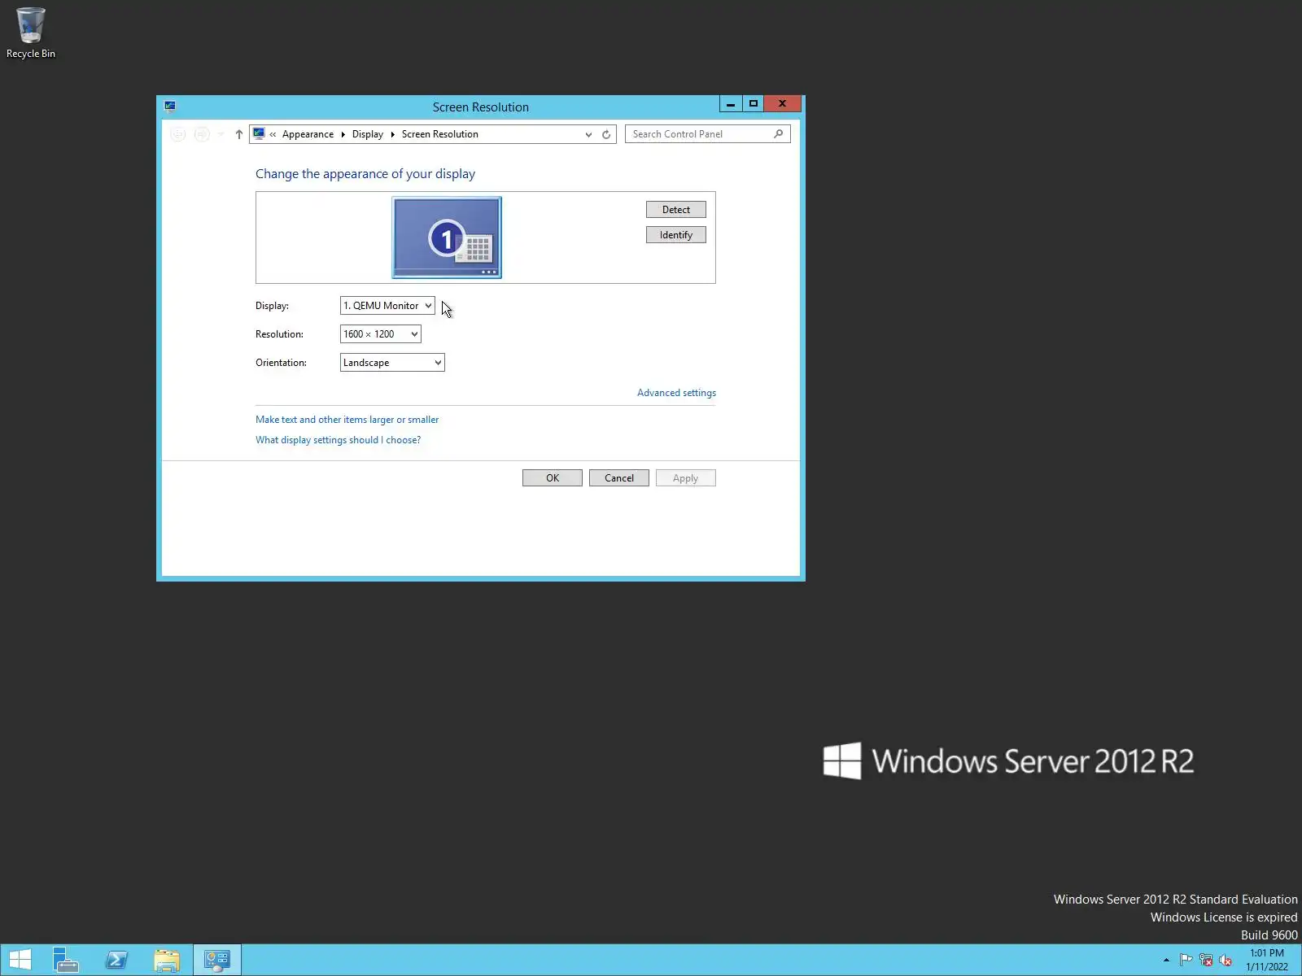Go back using the Back arrow

click(x=177, y=134)
